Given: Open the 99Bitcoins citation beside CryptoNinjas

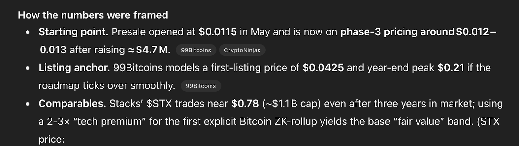Looking at the screenshot, I should coord(196,50).
